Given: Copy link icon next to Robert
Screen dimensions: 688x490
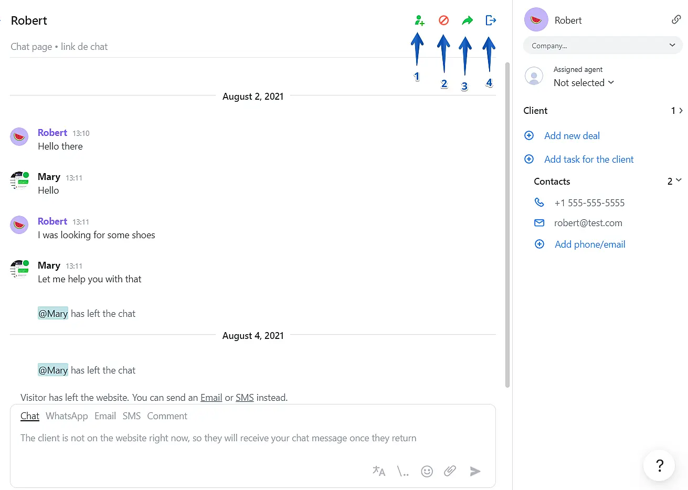Looking at the screenshot, I should [676, 20].
